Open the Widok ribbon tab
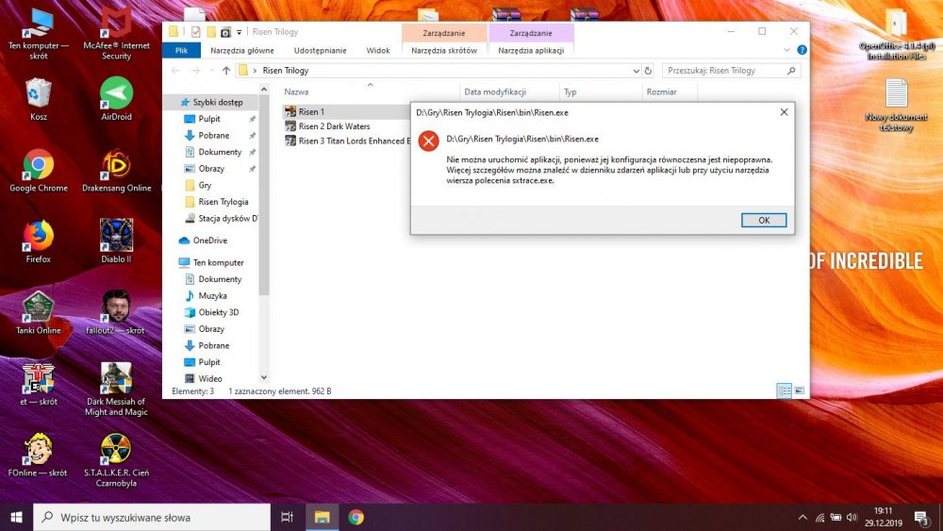 [378, 51]
